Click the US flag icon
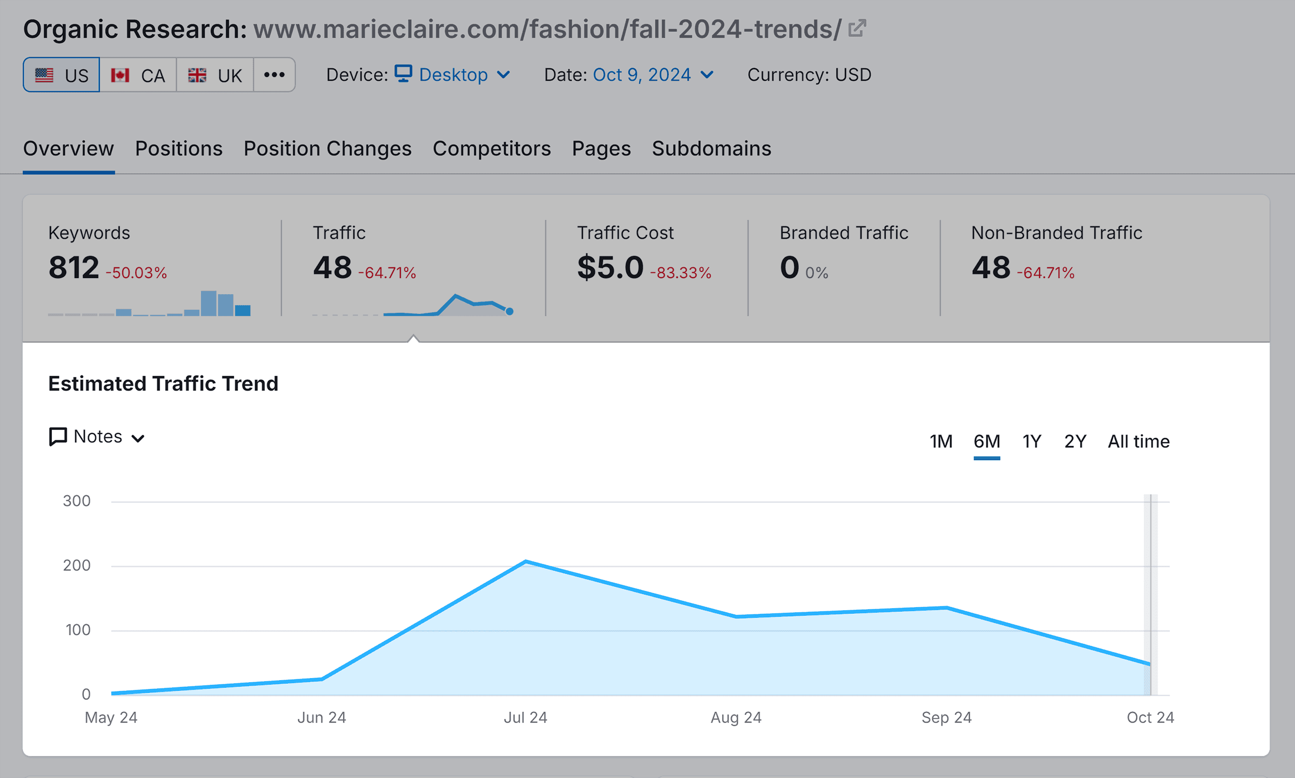Viewport: 1295px width, 778px height. [44, 76]
